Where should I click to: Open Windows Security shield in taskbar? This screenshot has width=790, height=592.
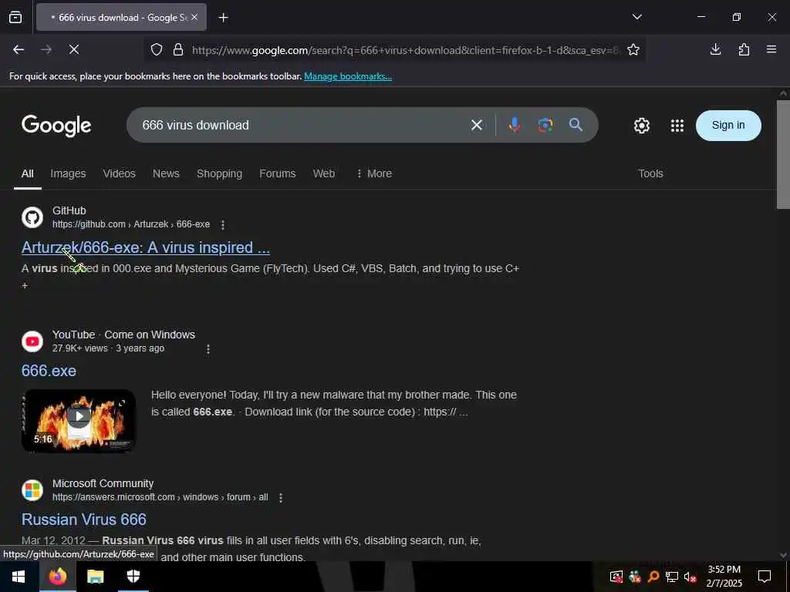coord(133,577)
